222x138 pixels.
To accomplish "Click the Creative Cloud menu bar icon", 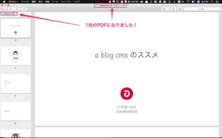I will tap(142, 2).
